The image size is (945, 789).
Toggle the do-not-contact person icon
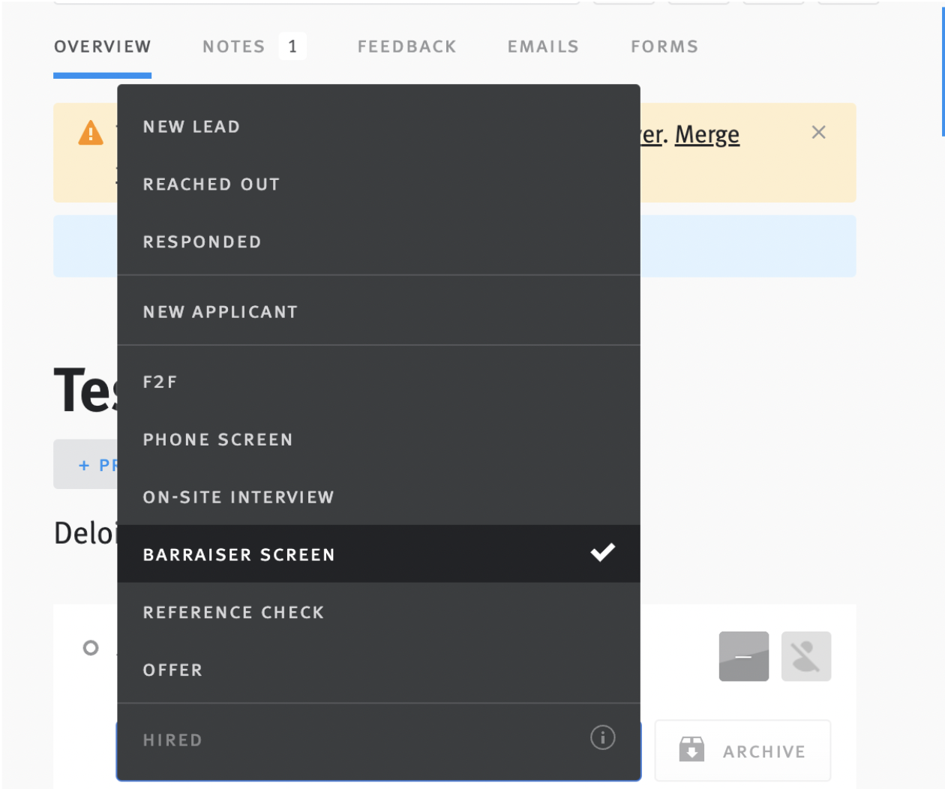(x=805, y=655)
